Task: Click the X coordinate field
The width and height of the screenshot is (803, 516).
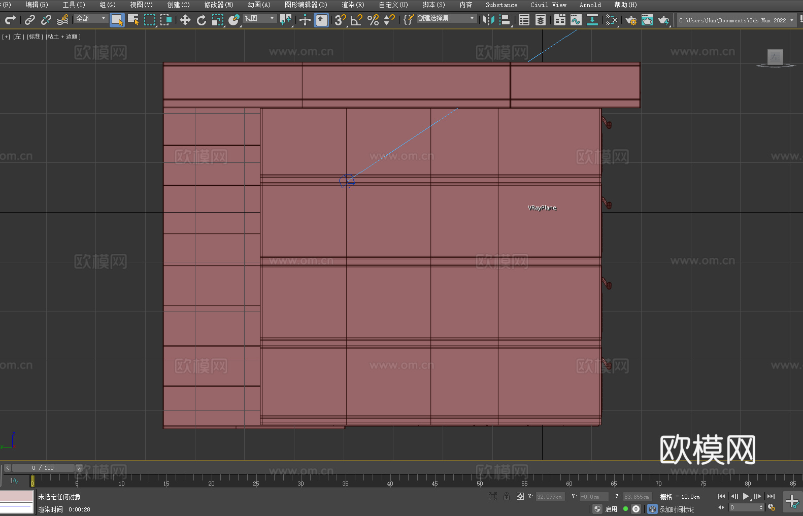Action: [550, 497]
